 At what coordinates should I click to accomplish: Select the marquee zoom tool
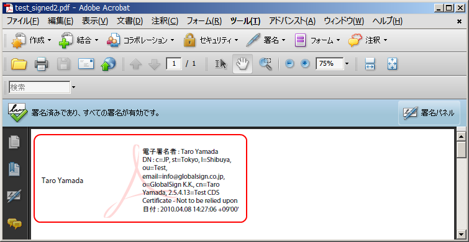[x=265, y=64]
